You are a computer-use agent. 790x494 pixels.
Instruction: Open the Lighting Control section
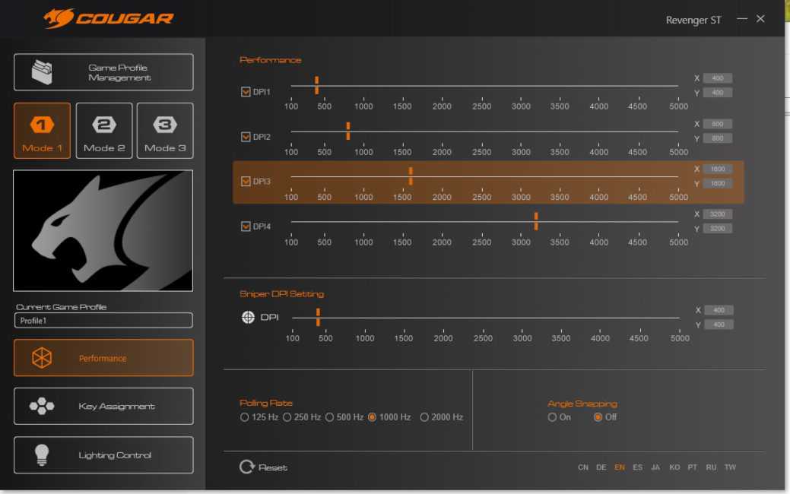pyautogui.click(x=103, y=455)
